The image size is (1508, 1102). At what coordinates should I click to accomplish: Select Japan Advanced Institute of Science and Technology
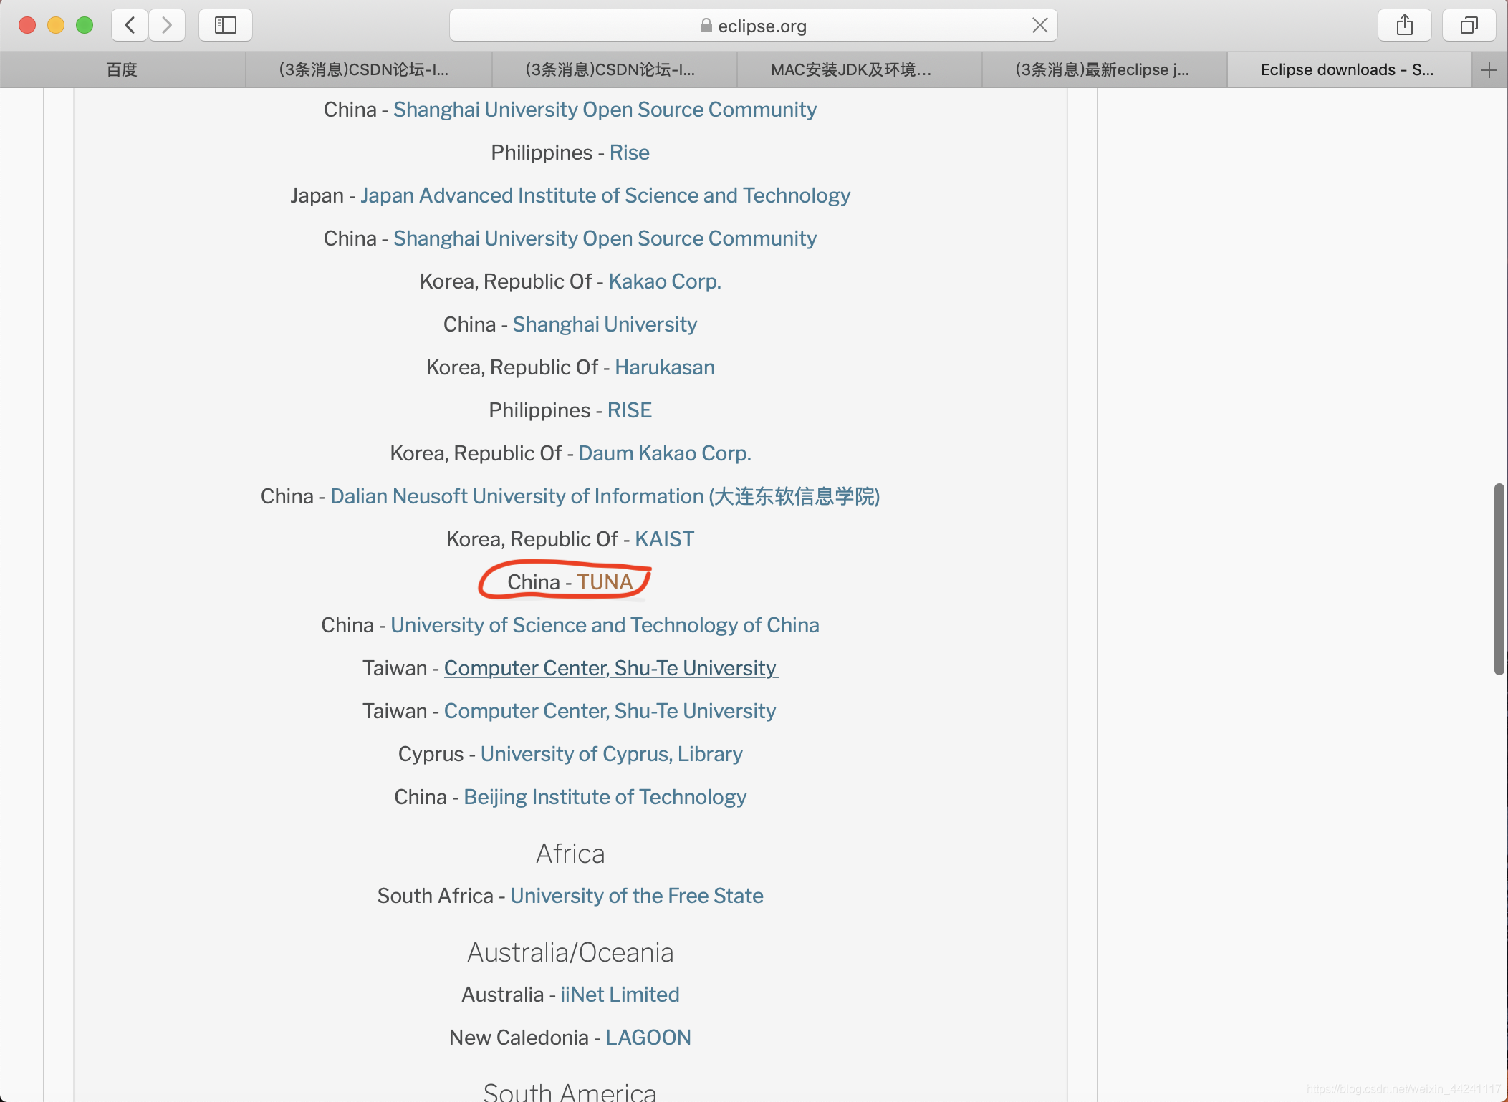605,195
